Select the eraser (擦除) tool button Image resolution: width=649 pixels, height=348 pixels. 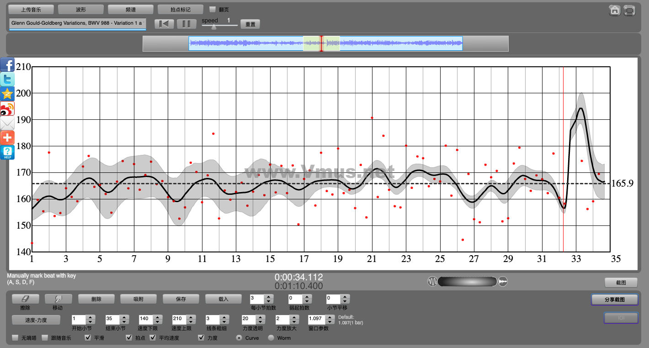[x=25, y=299]
